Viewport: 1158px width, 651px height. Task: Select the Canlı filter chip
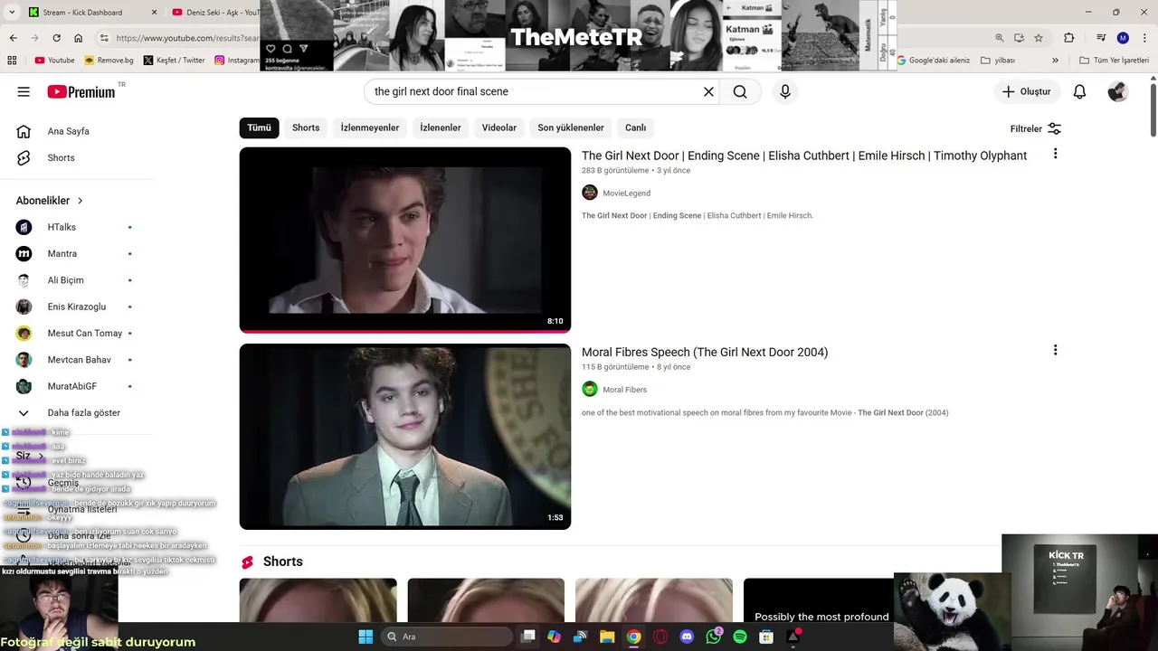[636, 127]
